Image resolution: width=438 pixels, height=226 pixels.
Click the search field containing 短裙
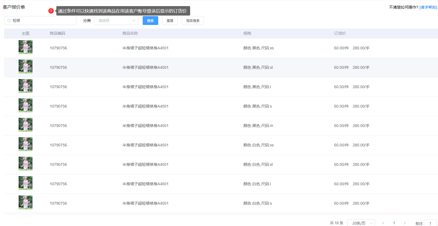tap(43, 21)
